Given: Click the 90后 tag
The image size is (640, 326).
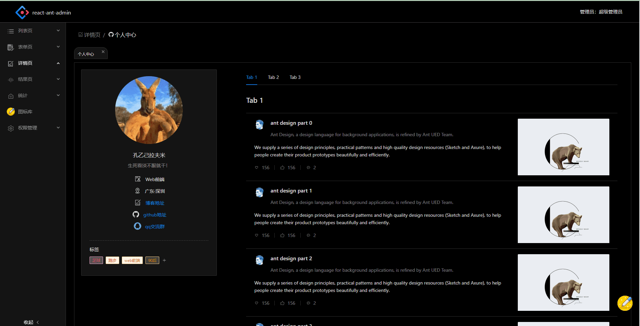Looking at the screenshot, I should pos(152,260).
